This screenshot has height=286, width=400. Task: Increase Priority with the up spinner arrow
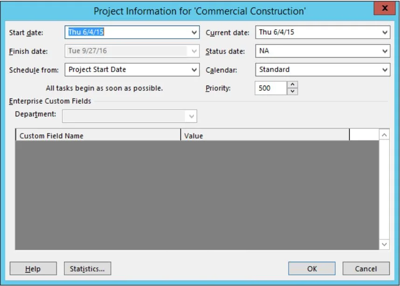point(292,85)
